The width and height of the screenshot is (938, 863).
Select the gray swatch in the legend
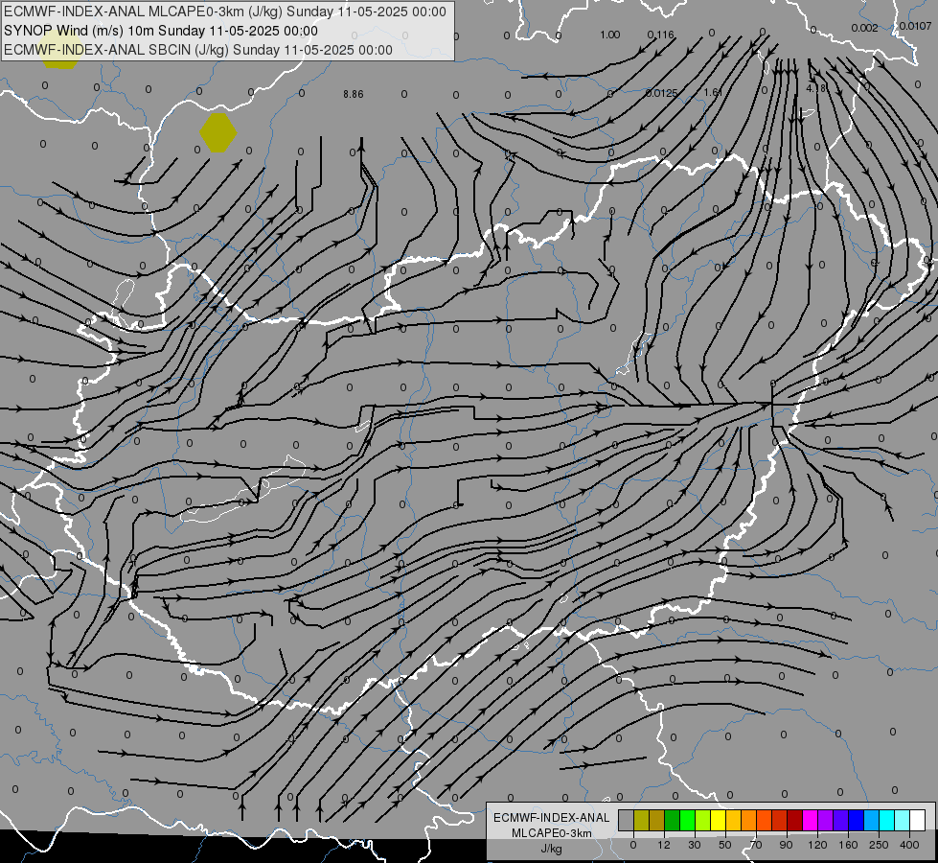coord(627,820)
